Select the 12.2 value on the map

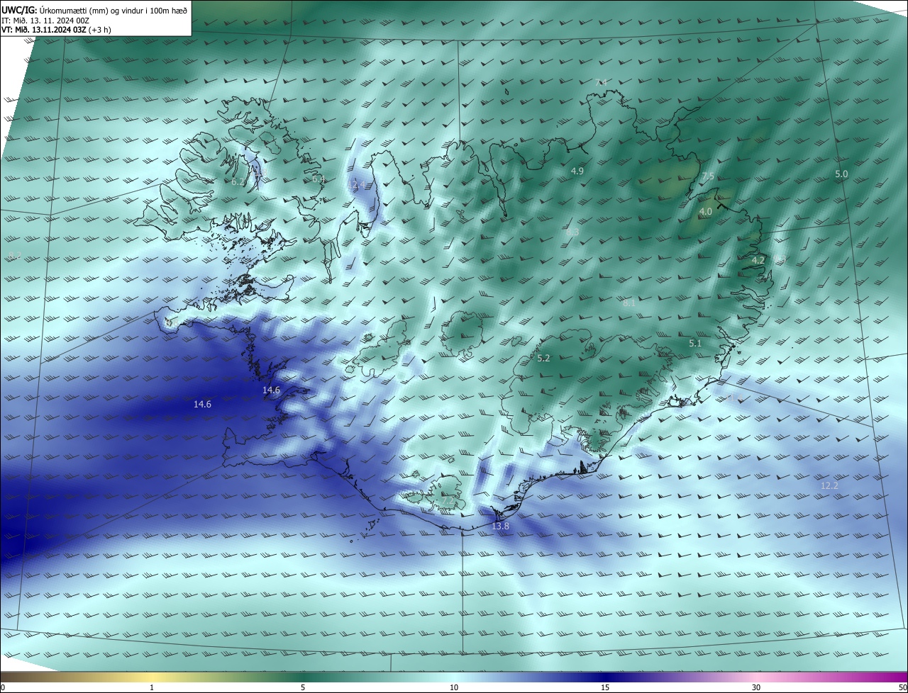coord(829,486)
